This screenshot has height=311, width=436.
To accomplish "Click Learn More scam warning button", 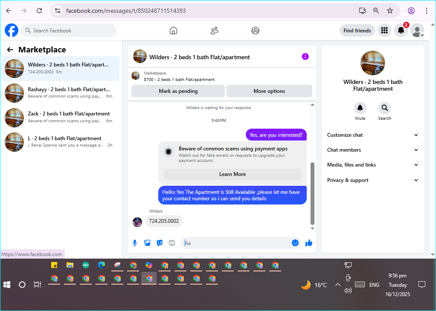I will pyautogui.click(x=233, y=174).
